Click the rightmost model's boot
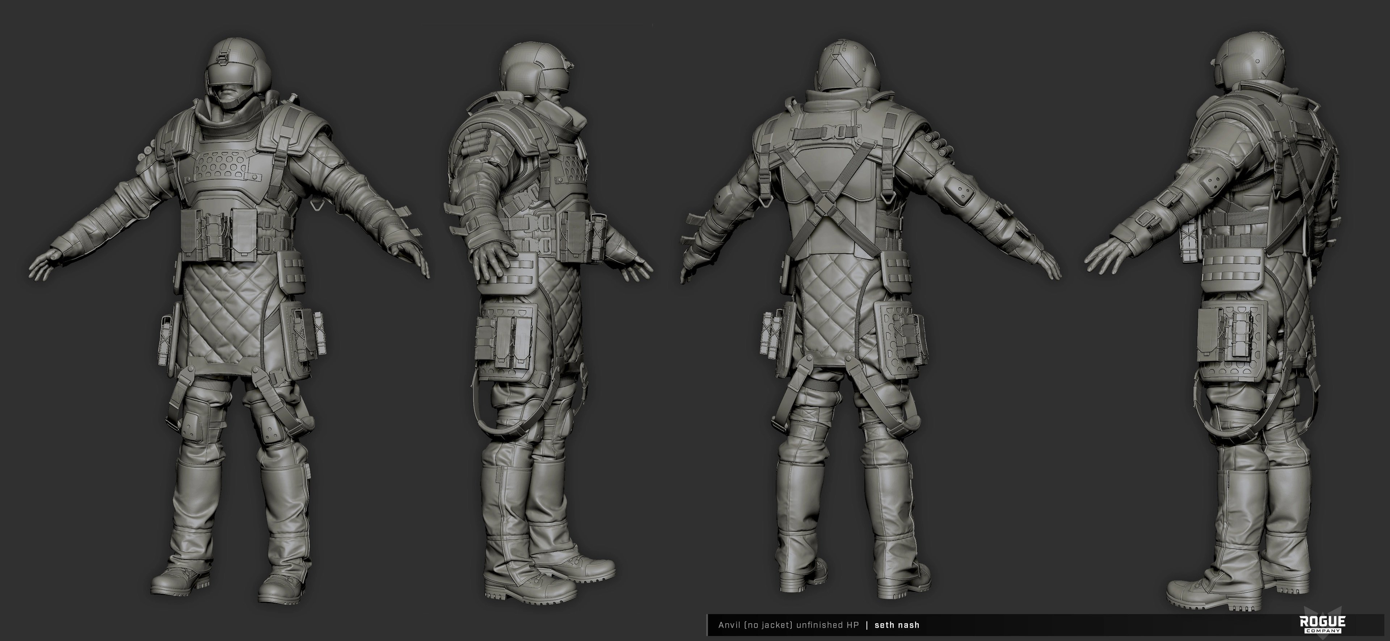Image resolution: width=1390 pixels, height=641 pixels. coord(1209,596)
